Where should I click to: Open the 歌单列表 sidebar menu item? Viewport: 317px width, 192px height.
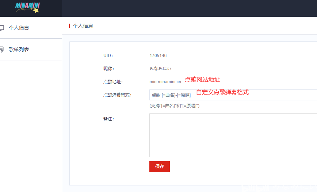pyautogui.click(x=31, y=49)
